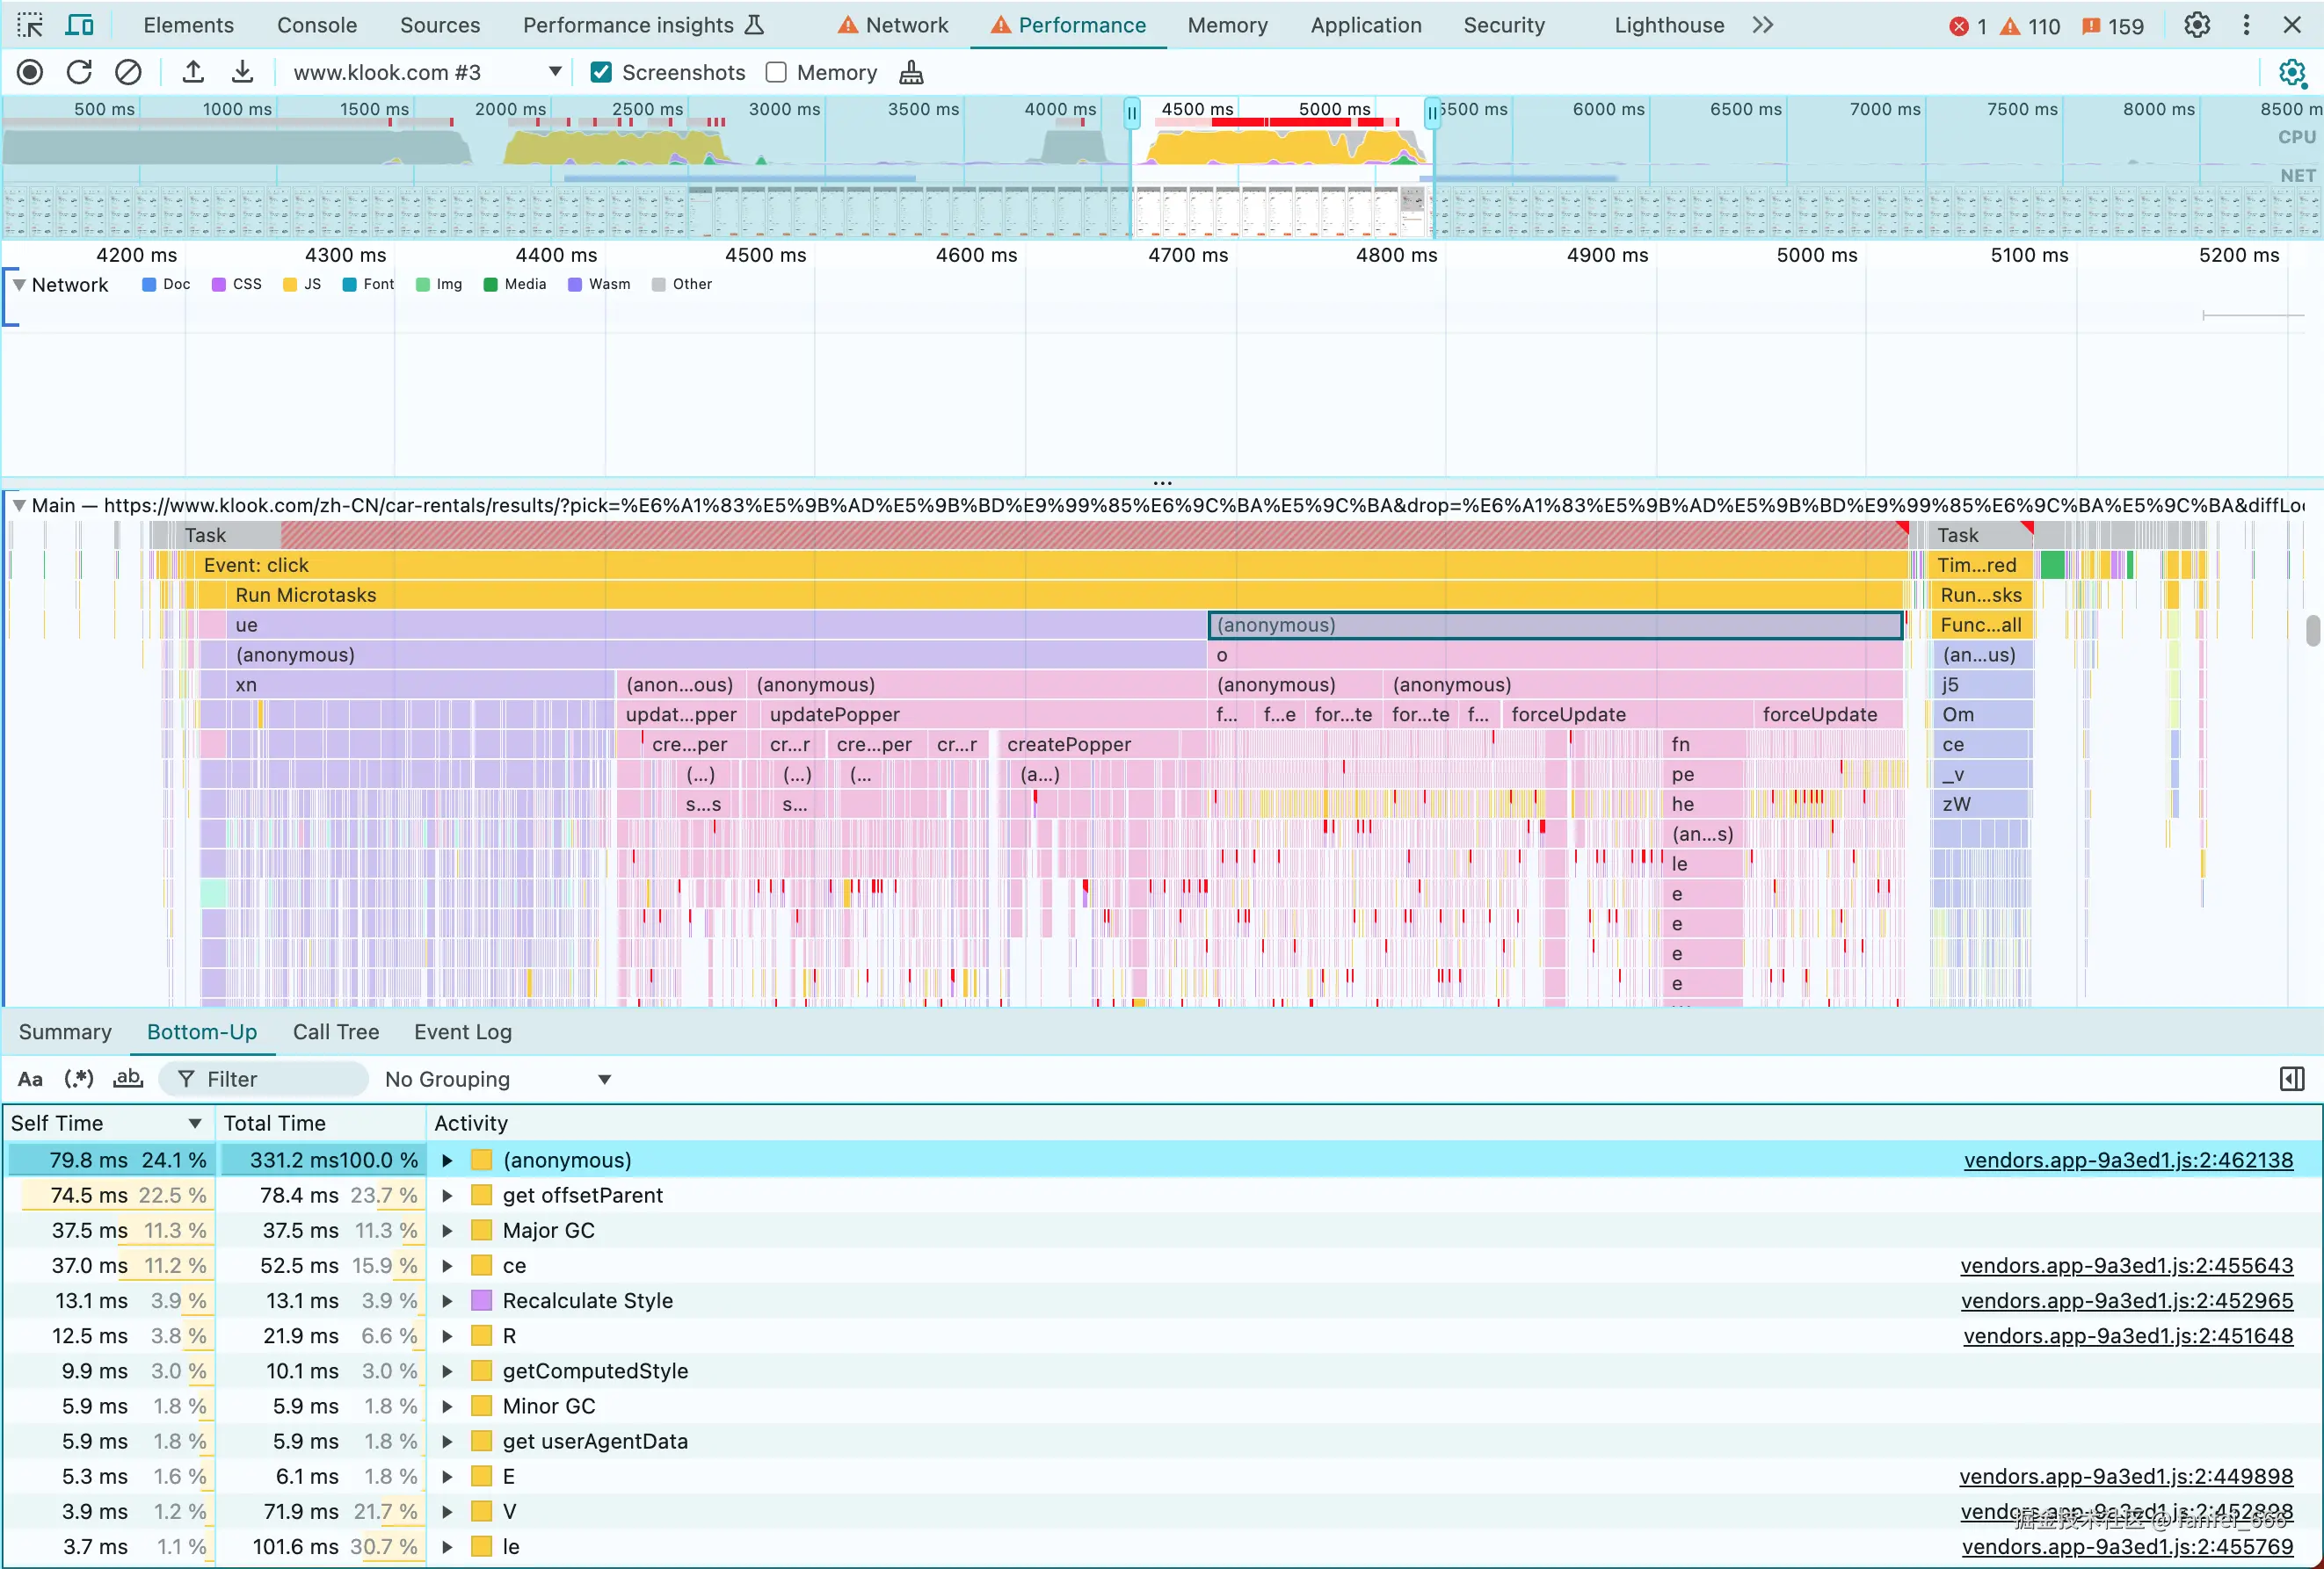Screen dimensions: 2324x1569
Task: Click the clear recording icon
Action: pos(128,72)
